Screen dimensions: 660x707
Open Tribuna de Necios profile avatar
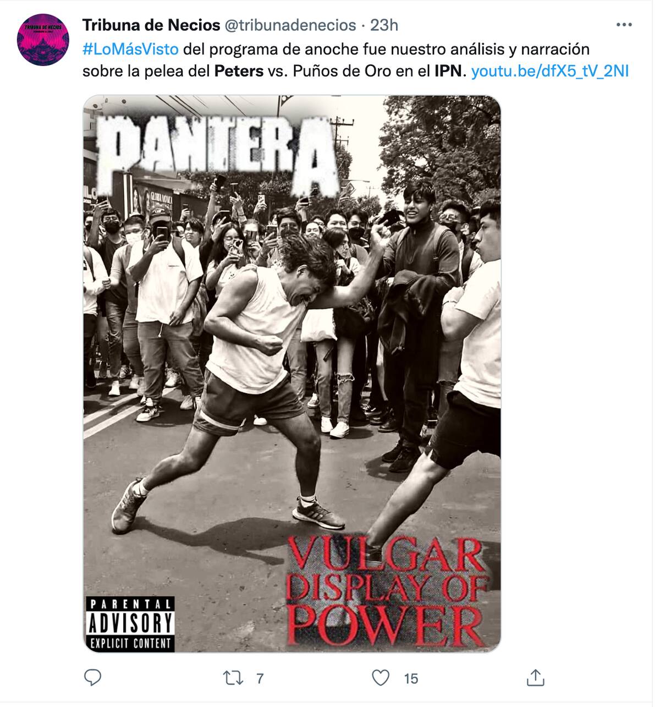[x=43, y=40]
